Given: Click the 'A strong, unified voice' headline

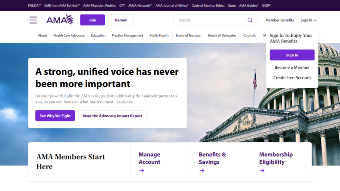Looking at the screenshot, I should (x=107, y=78).
